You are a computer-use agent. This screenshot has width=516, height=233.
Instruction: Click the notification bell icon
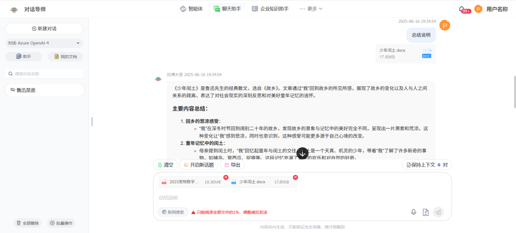coord(462,9)
